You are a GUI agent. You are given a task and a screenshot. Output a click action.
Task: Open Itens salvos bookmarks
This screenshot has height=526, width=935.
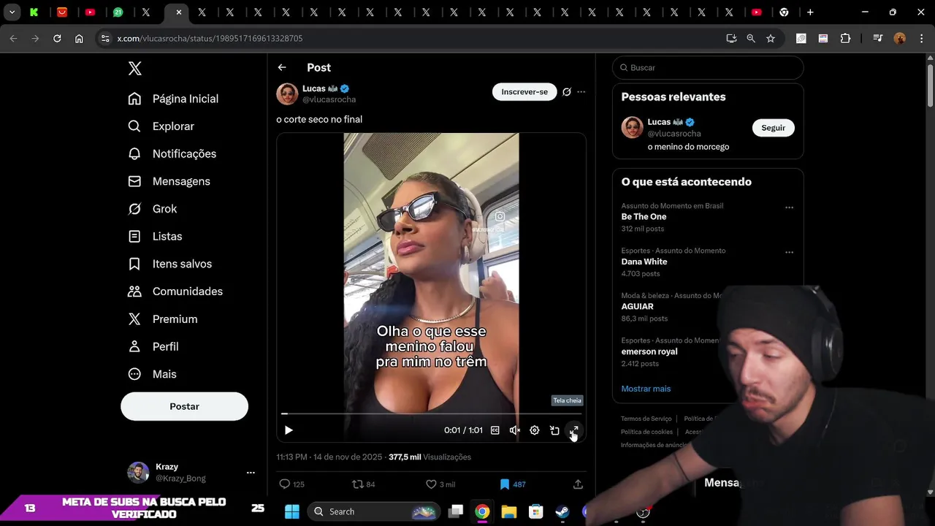click(169, 264)
